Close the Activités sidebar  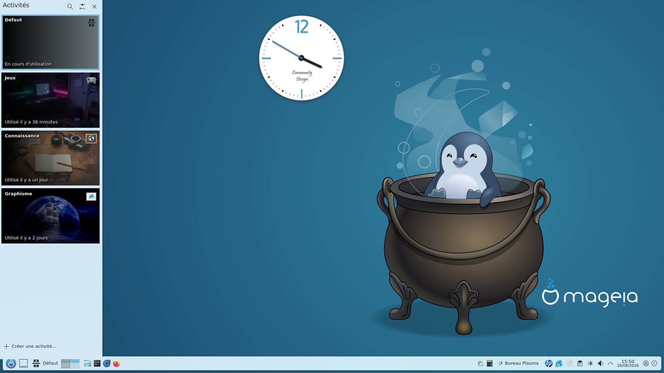tap(94, 7)
